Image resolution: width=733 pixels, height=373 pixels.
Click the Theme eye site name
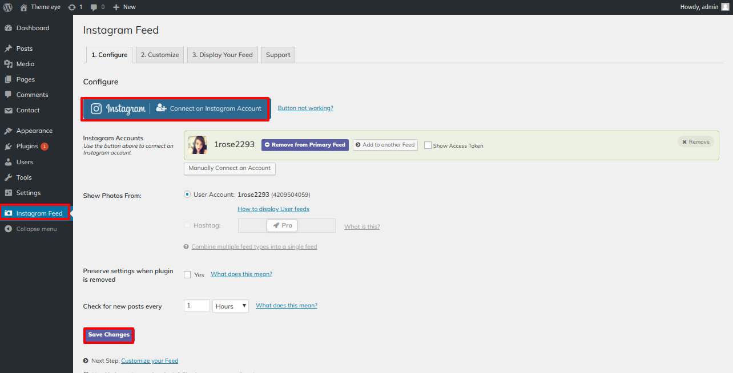click(46, 7)
